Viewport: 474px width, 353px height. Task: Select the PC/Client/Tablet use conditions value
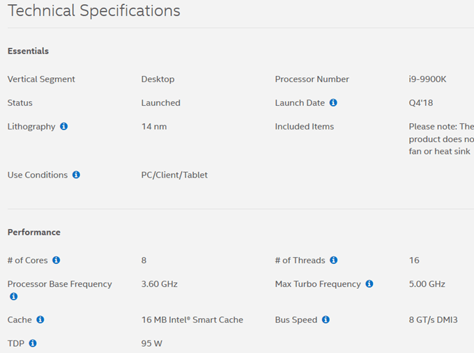(x=174, y=175)
